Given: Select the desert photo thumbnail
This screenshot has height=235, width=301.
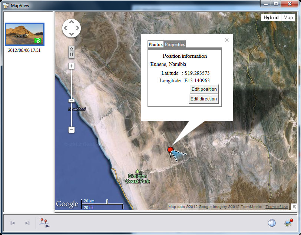Looking at the screenshot, I should 24,34.
